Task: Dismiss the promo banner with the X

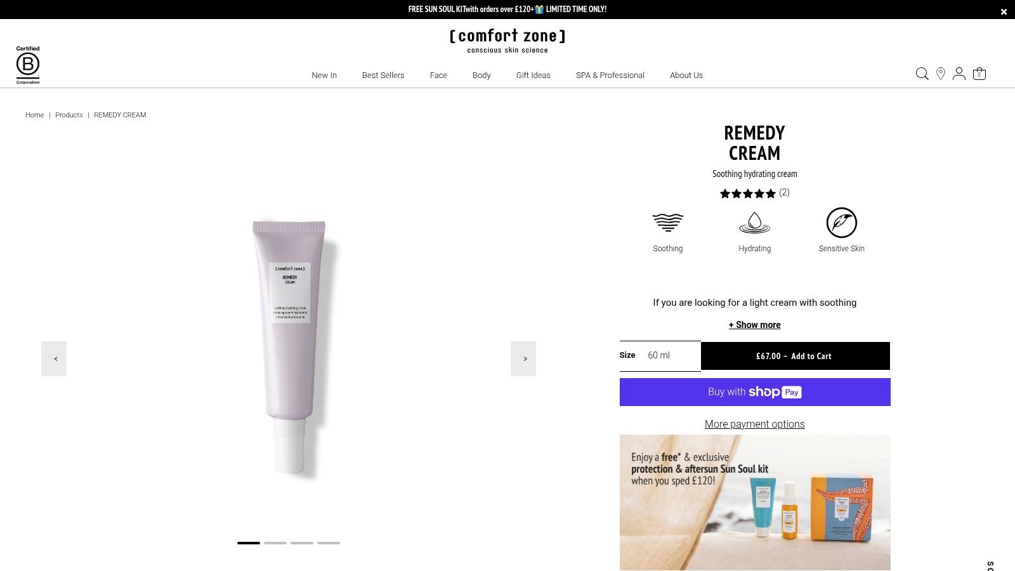Action: 1004,11
